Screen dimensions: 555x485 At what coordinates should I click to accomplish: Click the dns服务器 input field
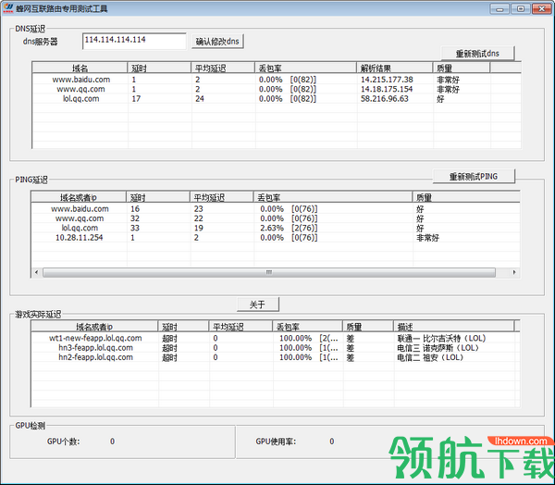134,41
